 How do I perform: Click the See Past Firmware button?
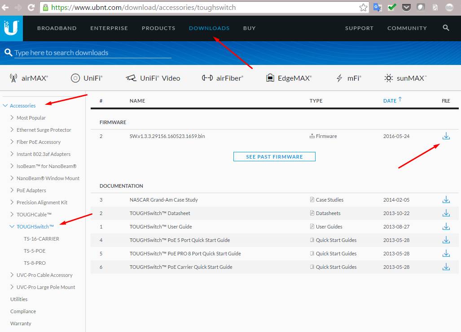coord(274,157)
